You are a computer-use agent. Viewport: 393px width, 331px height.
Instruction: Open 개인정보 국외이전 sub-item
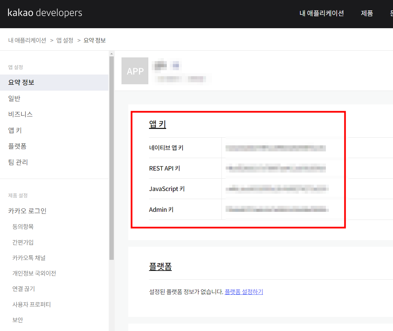34,273
